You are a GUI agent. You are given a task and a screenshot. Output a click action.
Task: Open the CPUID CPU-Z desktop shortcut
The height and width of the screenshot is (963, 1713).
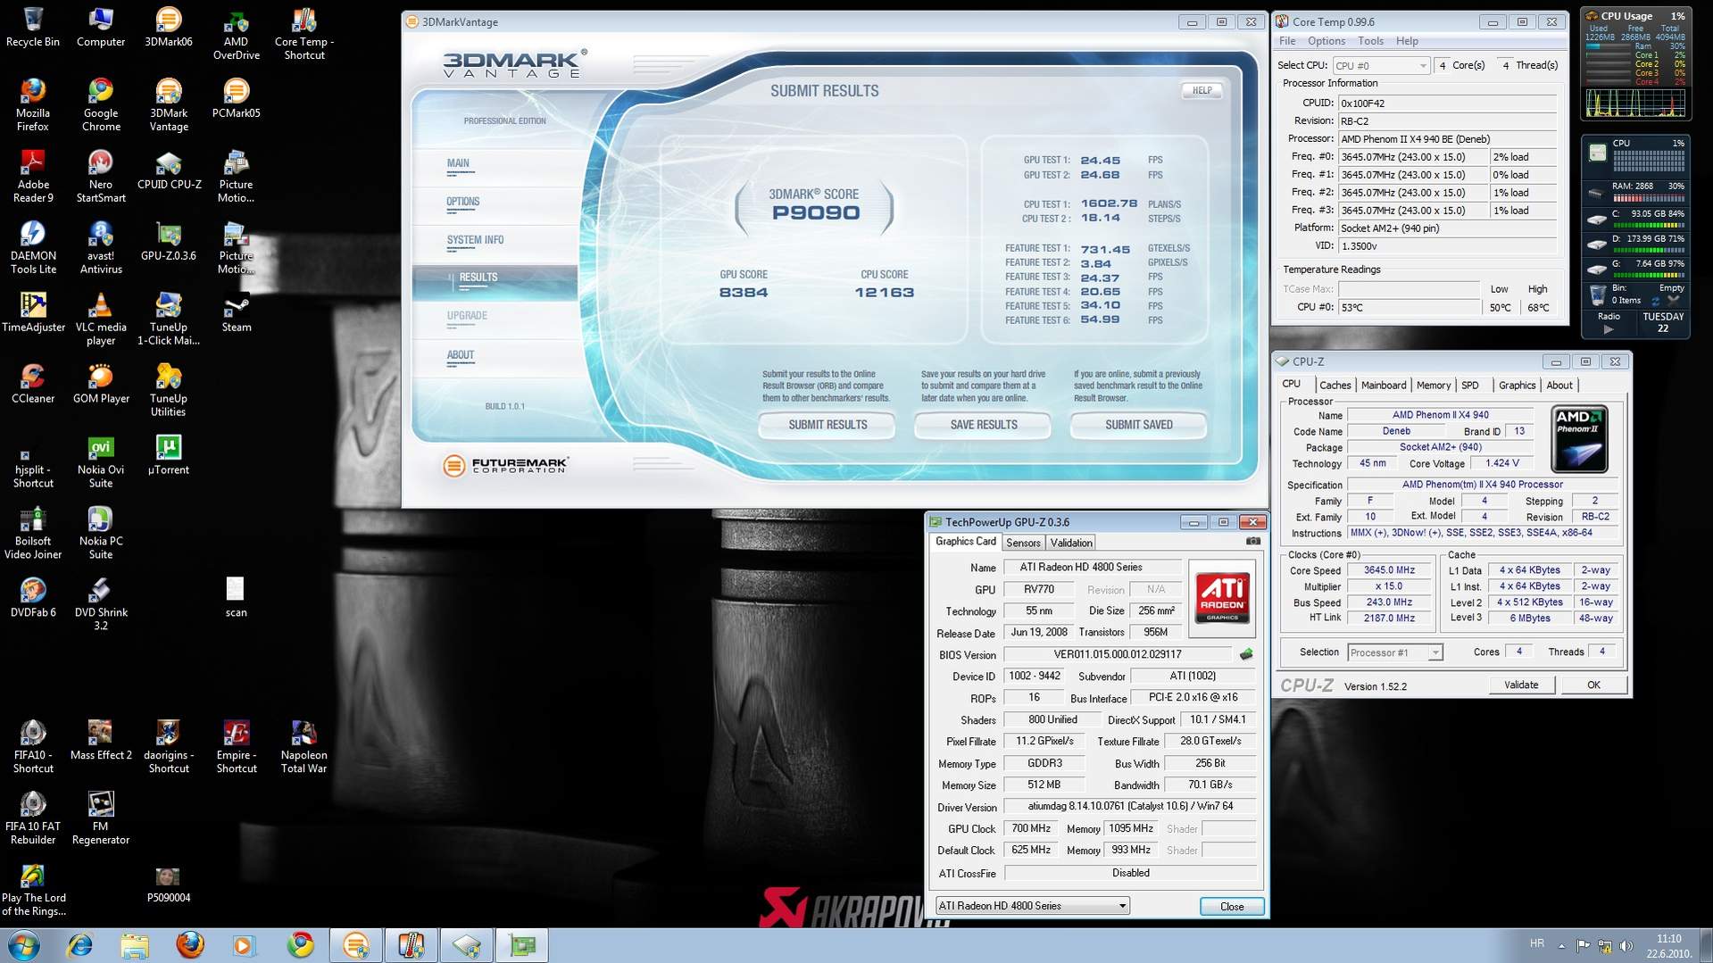(169, 170)
